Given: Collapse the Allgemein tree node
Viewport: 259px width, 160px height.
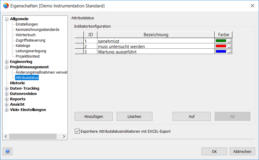Looking at the screenshot, I should tap(7, 19).
